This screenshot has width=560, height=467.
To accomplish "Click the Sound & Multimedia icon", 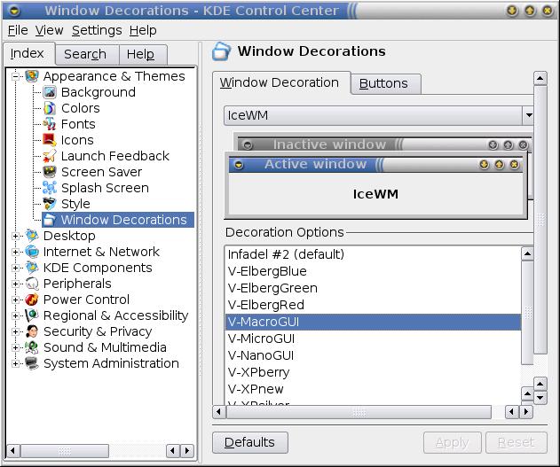I will [x=32, y=347].
